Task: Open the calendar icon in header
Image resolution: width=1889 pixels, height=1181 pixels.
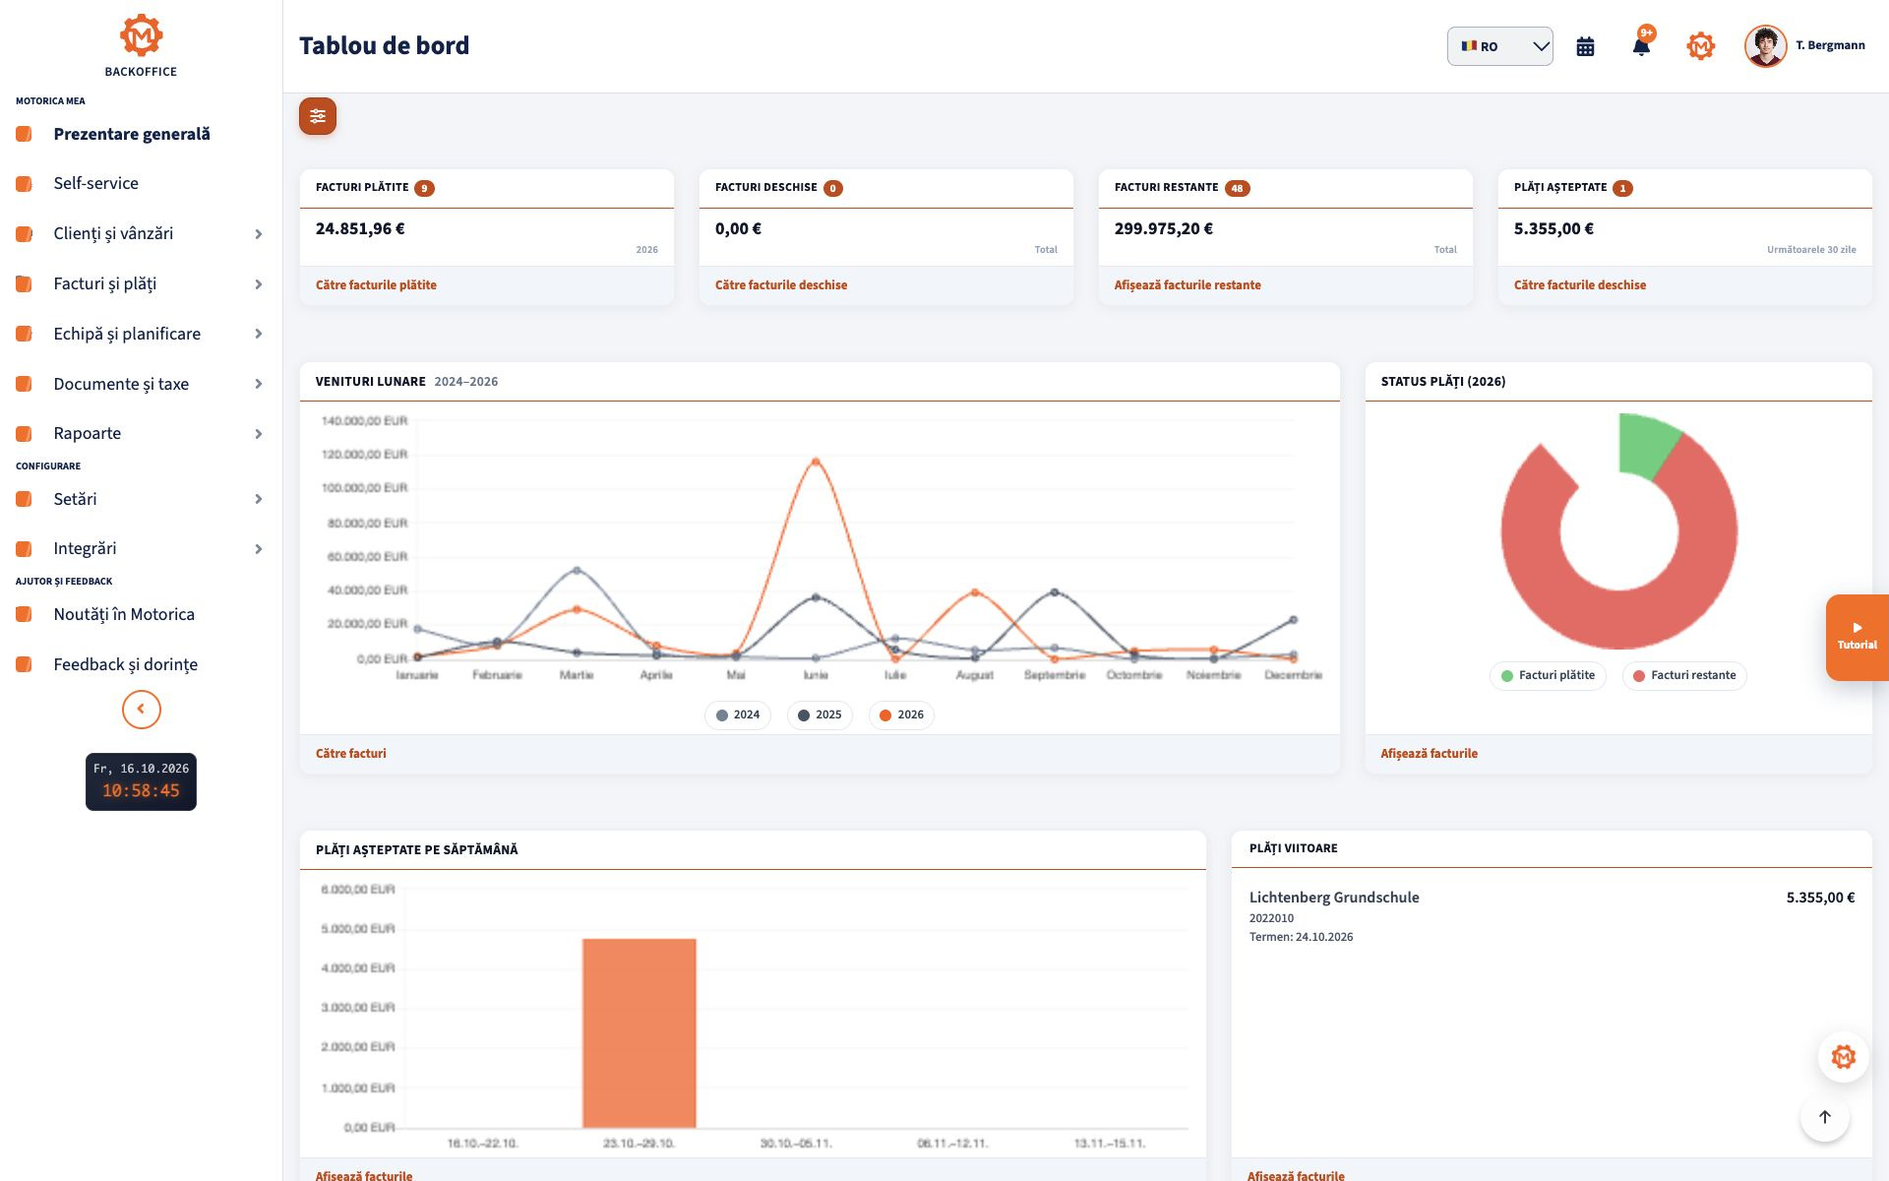Action: point(1585,46)
